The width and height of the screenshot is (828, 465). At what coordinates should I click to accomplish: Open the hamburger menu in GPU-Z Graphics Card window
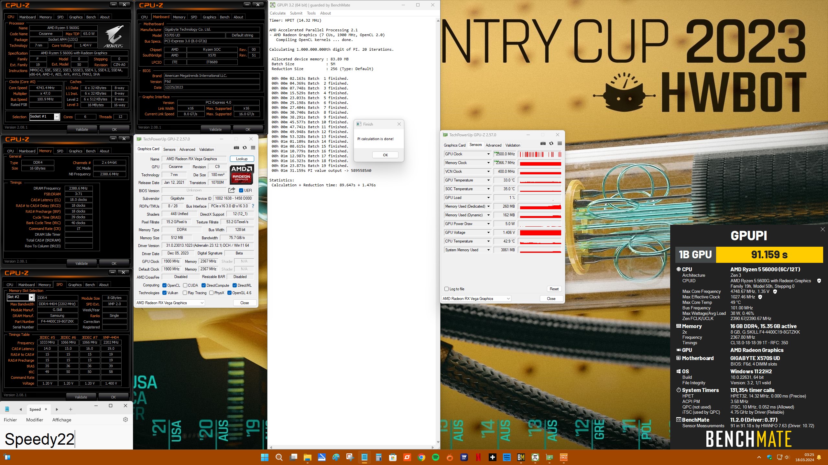pyautogui.click(x=253, y=148)
